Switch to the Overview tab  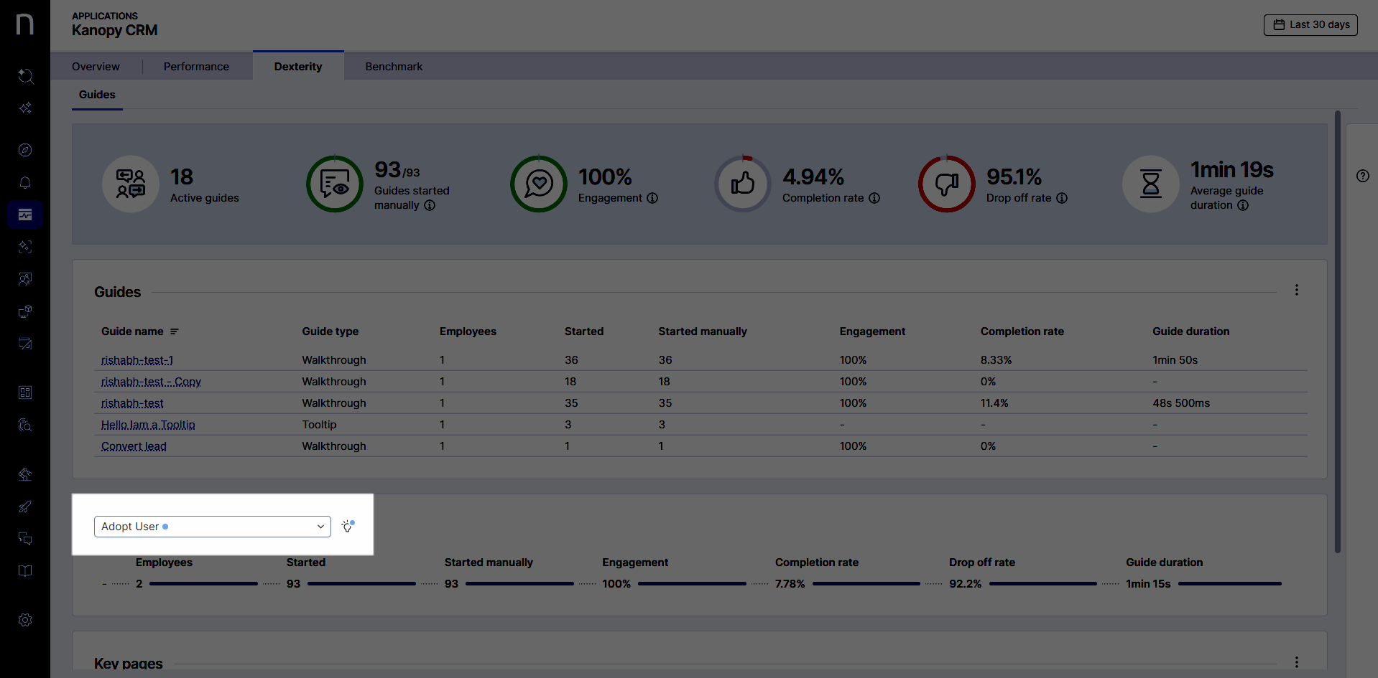(96, 67)
